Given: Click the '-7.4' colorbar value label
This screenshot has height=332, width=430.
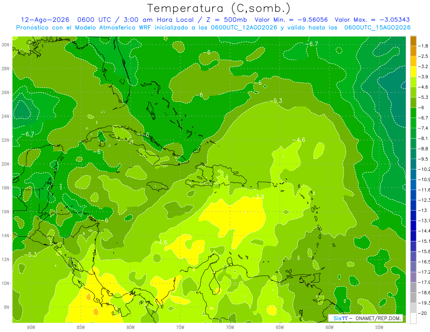Looking at the screenshot, I should coord(423,128).
